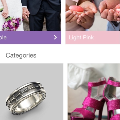Select the purple color theme bar
Image resolution: width=120 pixels, height=120 pixels.
tap(30, 37)
